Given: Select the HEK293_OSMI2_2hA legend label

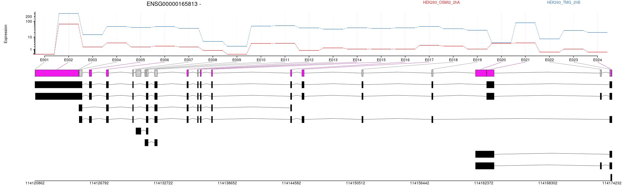Looking at the screenshot, I should coord(441,3).
